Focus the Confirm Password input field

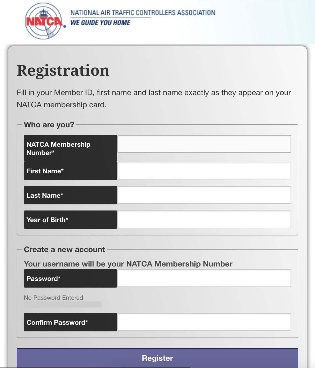[204, 322]
